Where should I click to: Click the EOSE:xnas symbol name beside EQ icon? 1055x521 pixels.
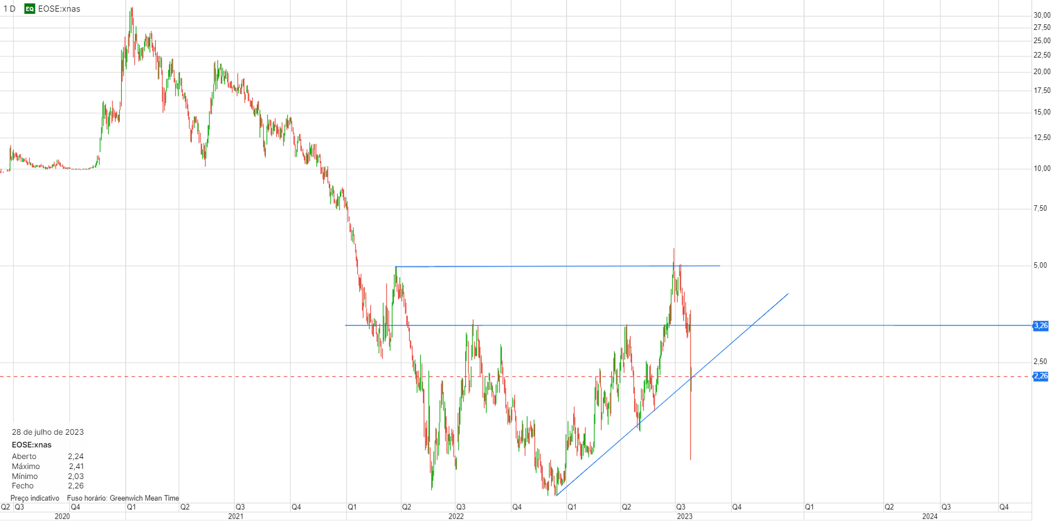click(59, 9)
